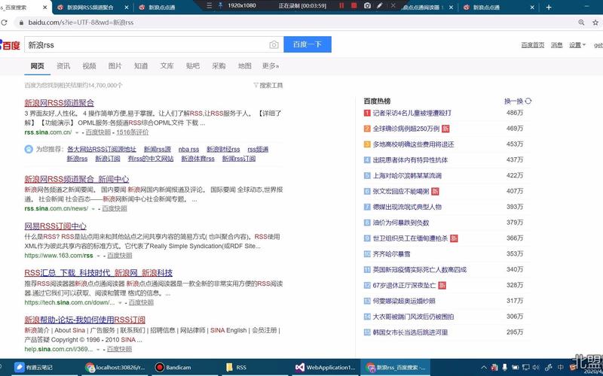Screen dimensions: 603x376
Task: Open the 1516条评价 reviews link
Action: [x=133, y=132]
